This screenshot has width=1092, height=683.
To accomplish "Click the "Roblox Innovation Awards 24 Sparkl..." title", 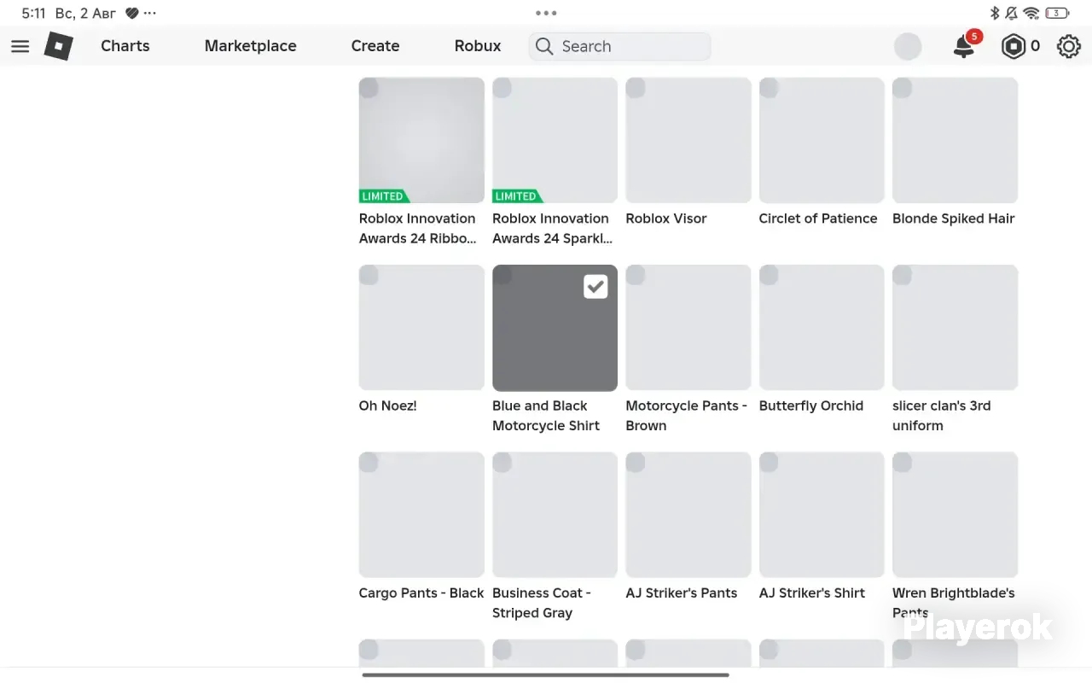I will (553, 229).
